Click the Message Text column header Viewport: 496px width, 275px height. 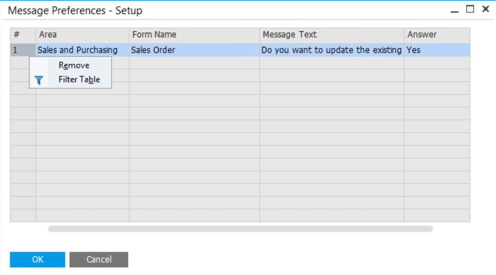(x=332, y=35)
